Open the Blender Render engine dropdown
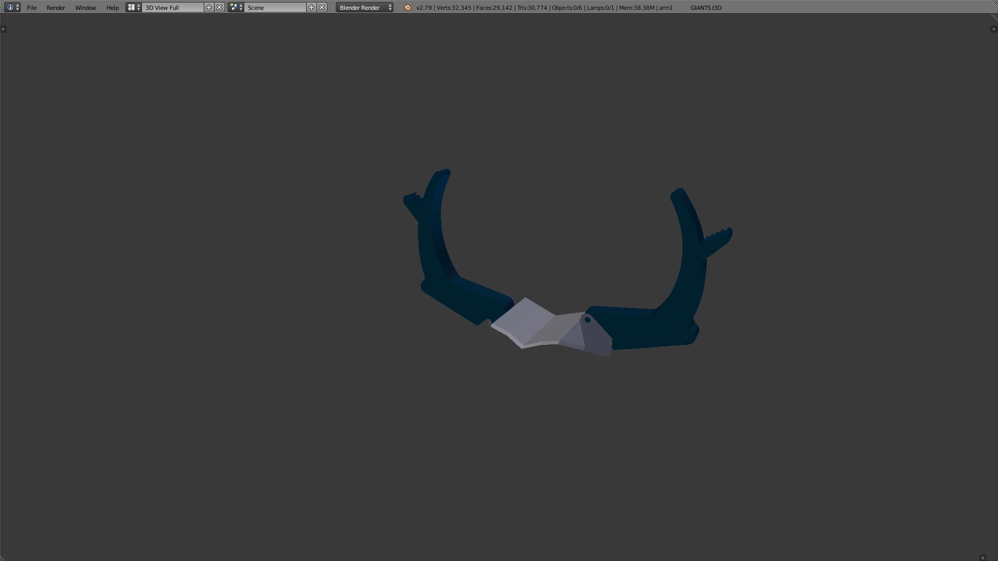The image size is (998, 561). [364, 7]
